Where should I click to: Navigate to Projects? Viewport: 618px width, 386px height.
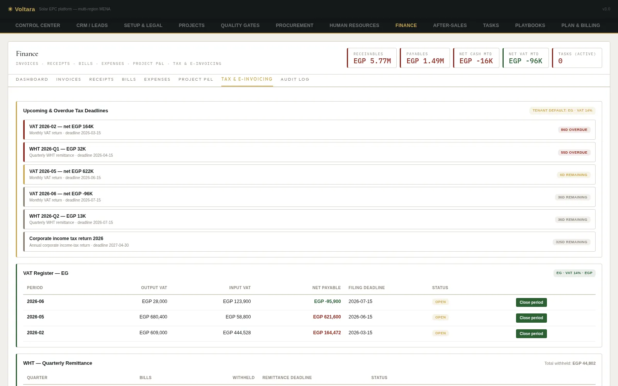tap(192, 25)
